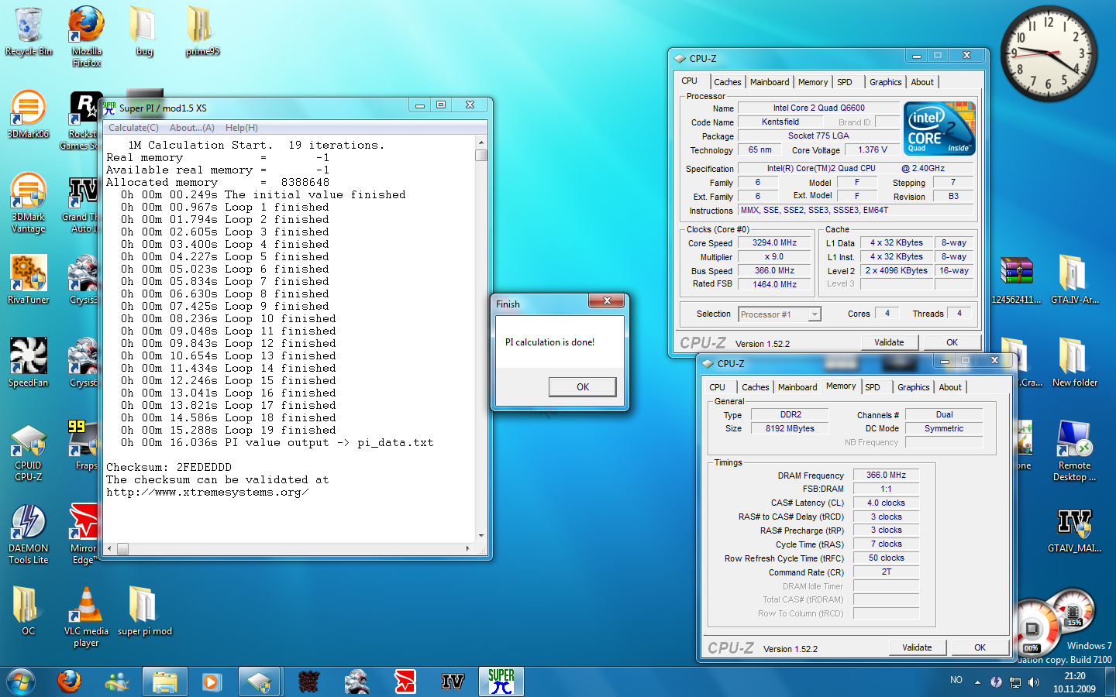1116x697 pixels.
Task: Launch Mozilla Firefox from the desktop
Action: click(86, 36)
